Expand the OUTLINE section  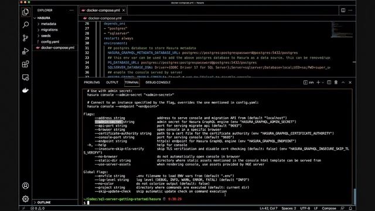pyautogui.click(x=44, y=202)
